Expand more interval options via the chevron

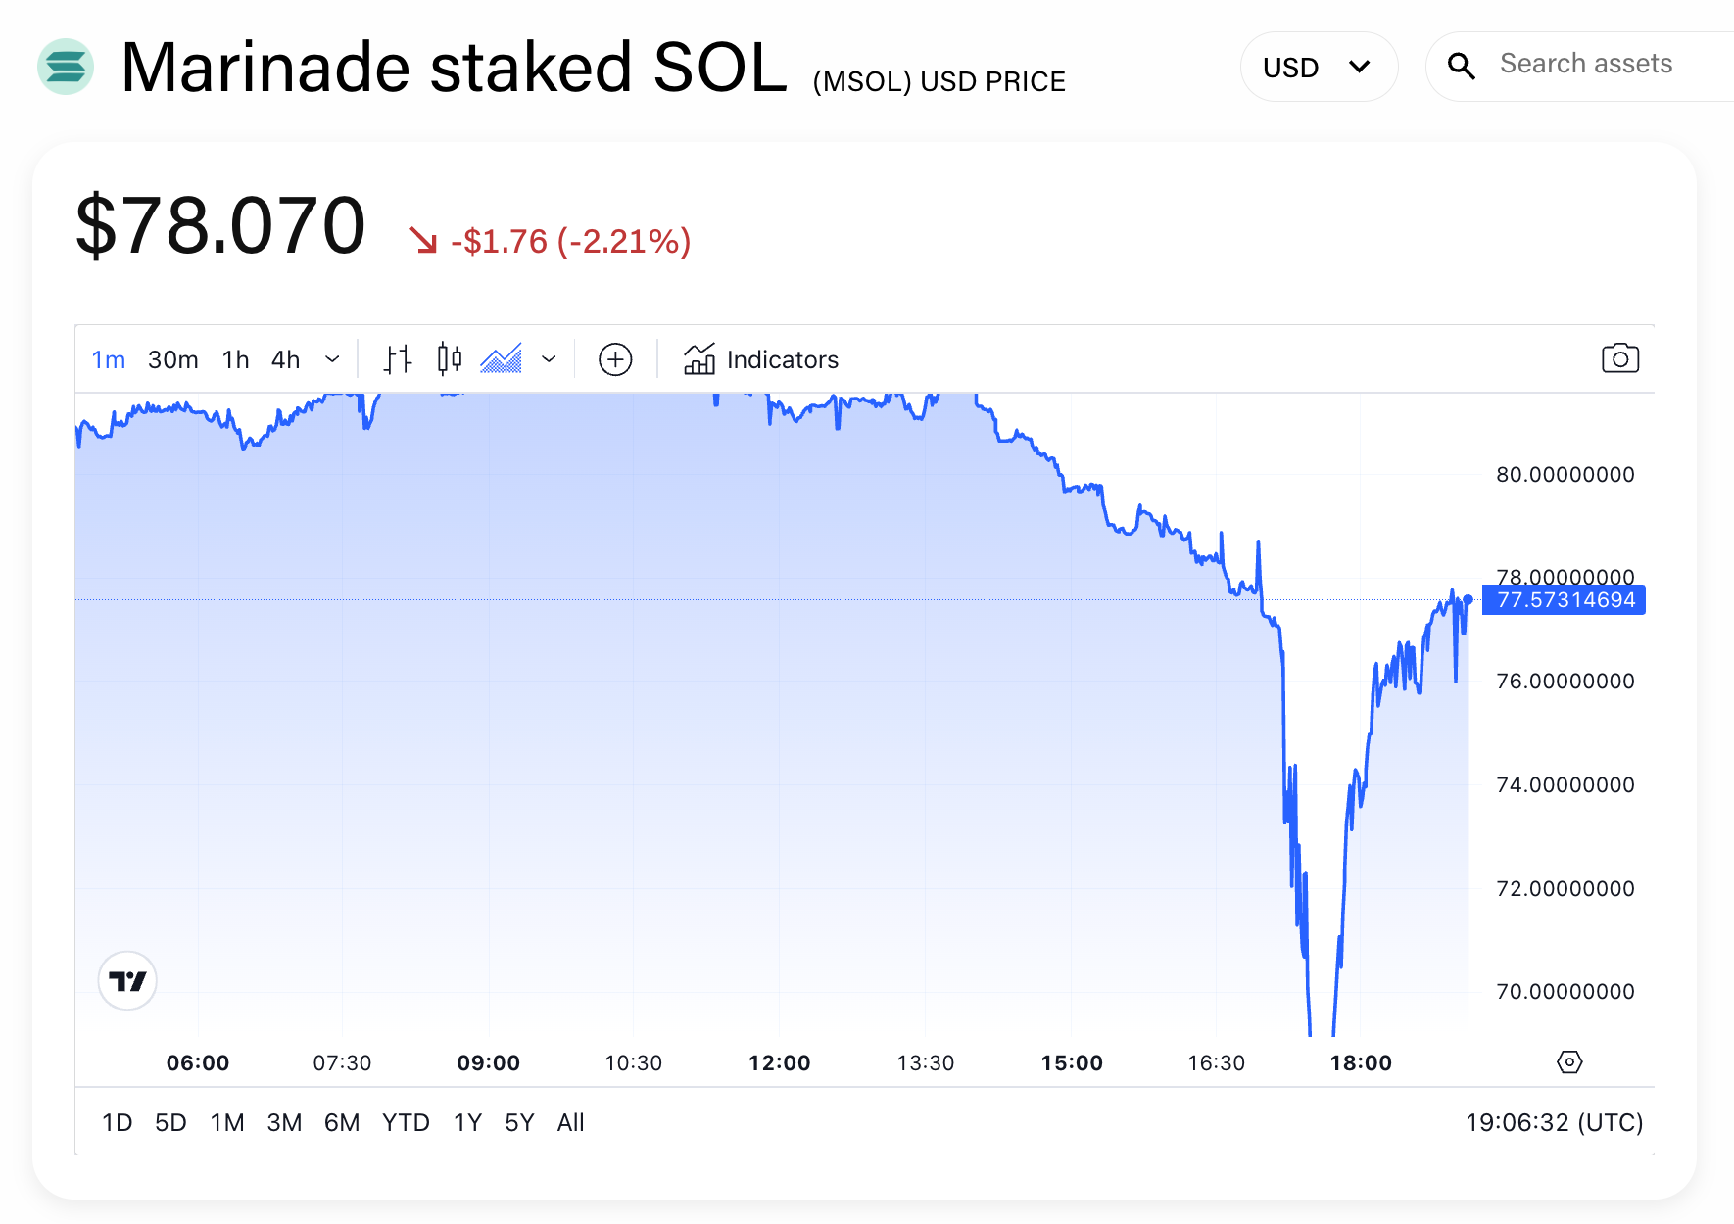[x=333, y=358]
